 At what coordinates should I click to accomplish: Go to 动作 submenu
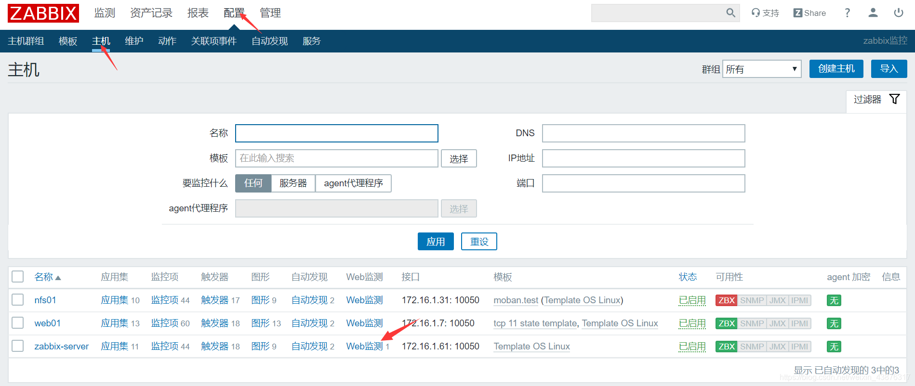coord(167,41)
